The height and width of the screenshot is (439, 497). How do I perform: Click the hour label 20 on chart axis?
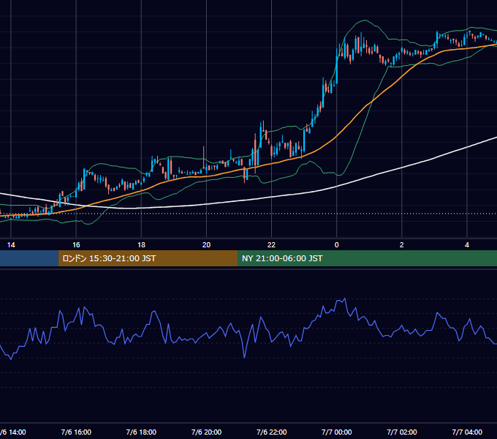(206, 245)
